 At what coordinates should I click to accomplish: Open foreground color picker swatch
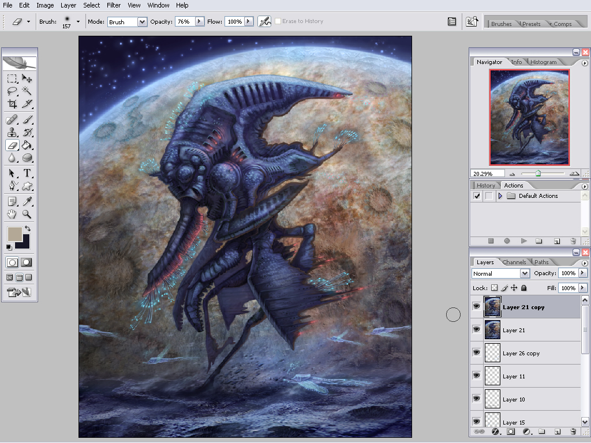(14, 234)
